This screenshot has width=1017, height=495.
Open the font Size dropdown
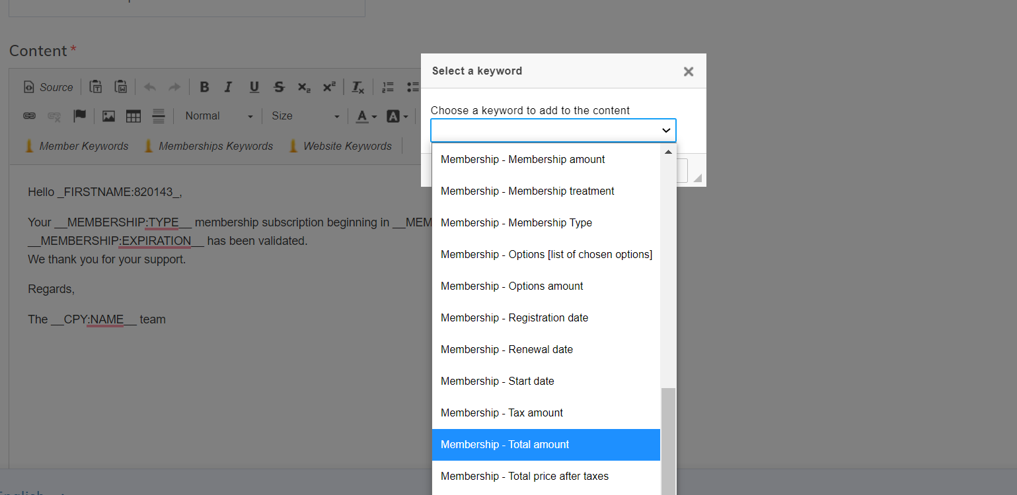[305, 116]
